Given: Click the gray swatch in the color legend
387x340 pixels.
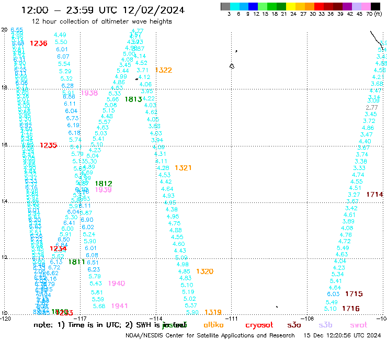Looking at the screenshot, I should click(x=225, y=6).
